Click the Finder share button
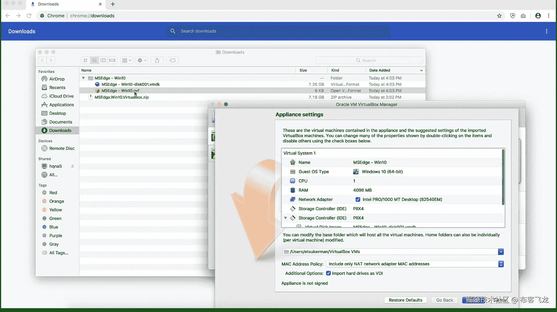557x312 pixels. [x=157, y=60]
